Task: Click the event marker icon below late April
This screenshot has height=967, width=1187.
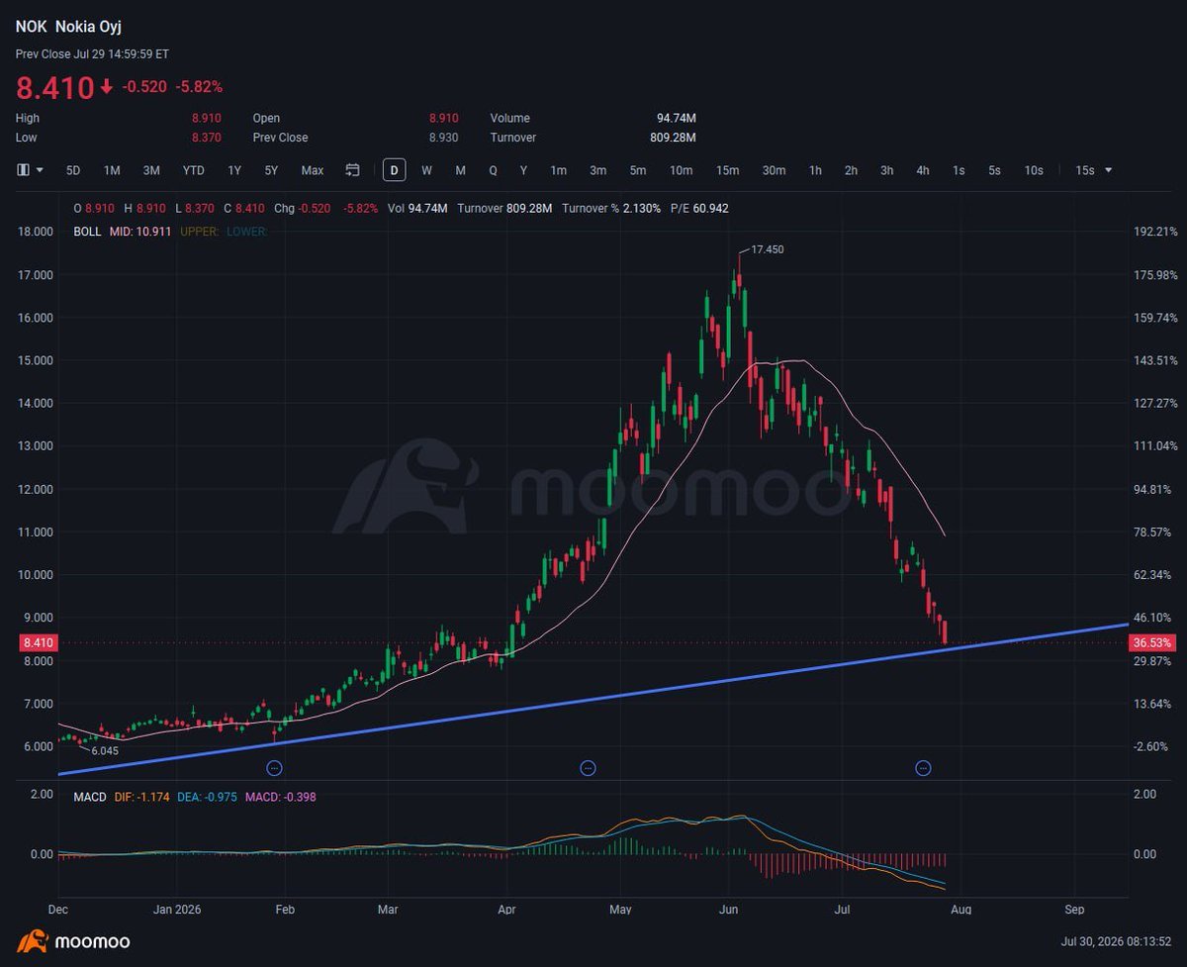Action: [588, 767]
